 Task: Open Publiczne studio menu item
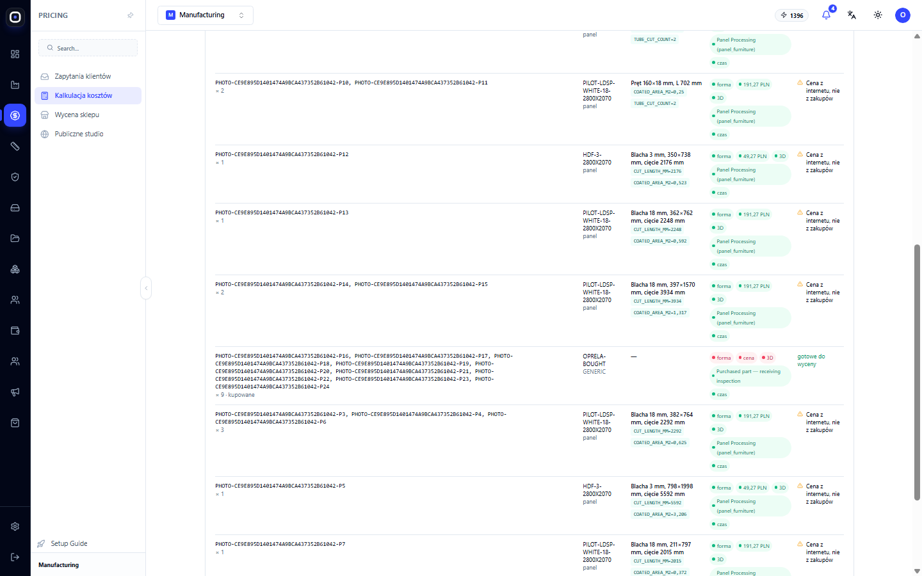(88, 134)
